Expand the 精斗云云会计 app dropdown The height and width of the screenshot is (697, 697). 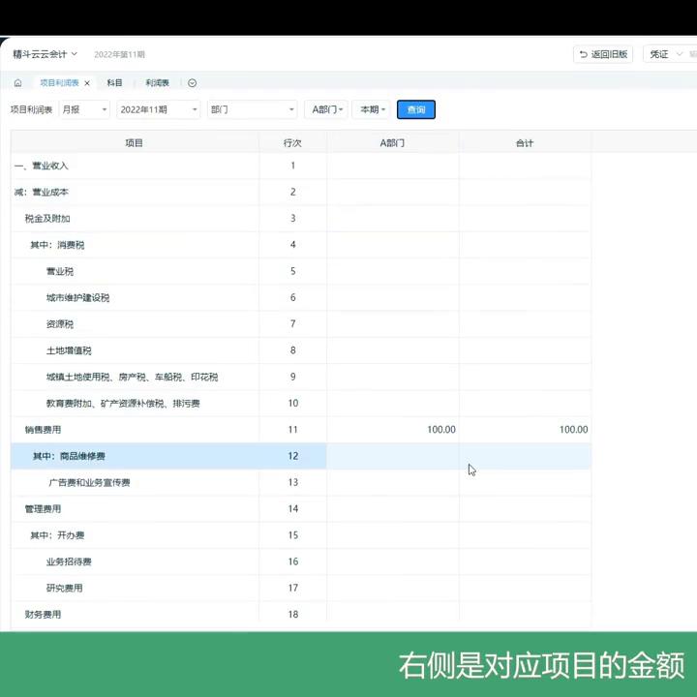[45, 54]
